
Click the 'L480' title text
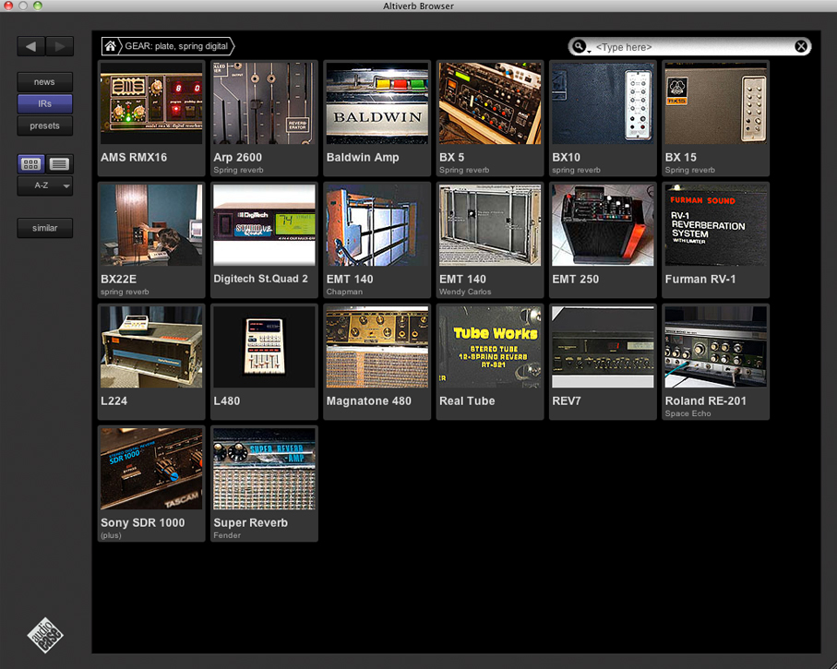tap(226, 401)
